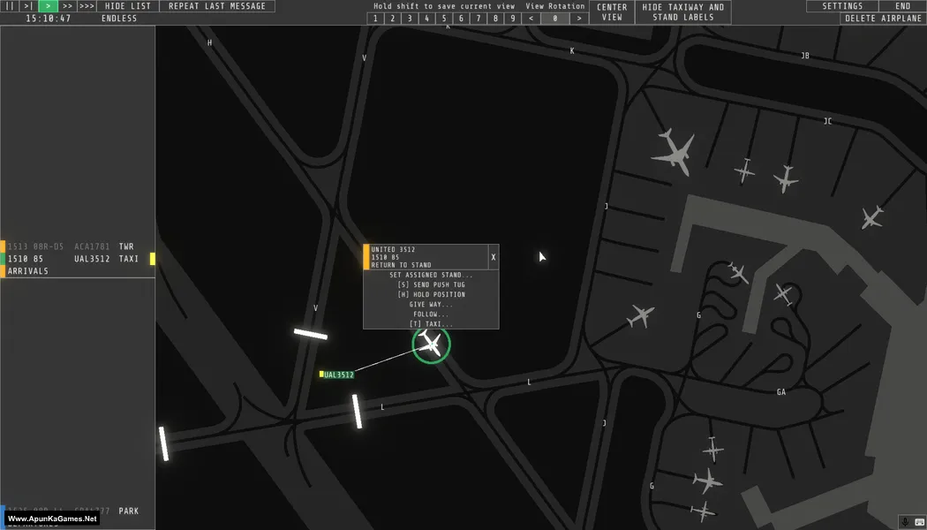The width and height of the screenshot is (927, 530).
Task: Recall saved view slot 5
Action: tap(443, 19)
